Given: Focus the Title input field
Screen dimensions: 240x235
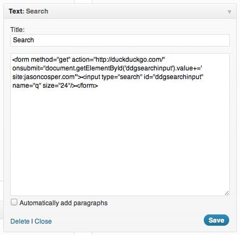Looking at the screenshot, I should click(x=120, y=40).
